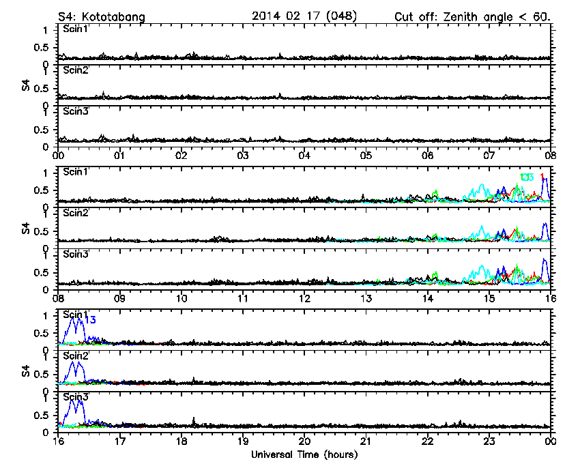Select the "09" hour tick label
The image size is (580, 464).
tap(119, 298)
